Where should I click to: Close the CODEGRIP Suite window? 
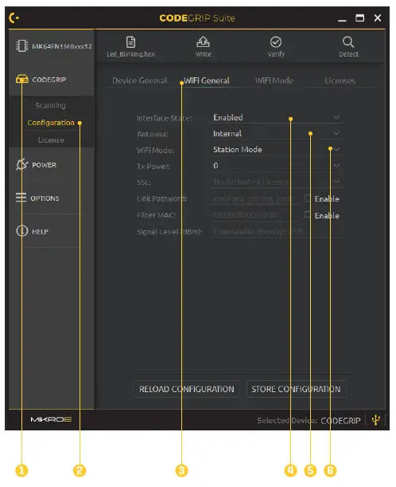pyautogui.click(x=378, y=18)
